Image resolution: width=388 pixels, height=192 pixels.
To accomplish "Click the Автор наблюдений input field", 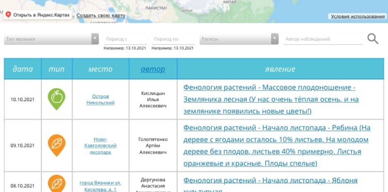I will (323, 39).
